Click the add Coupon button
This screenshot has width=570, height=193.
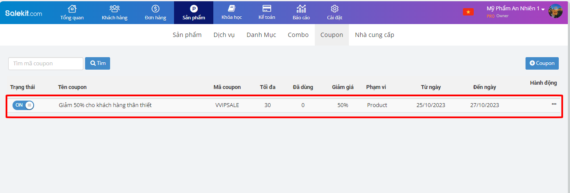click(542, 63)
